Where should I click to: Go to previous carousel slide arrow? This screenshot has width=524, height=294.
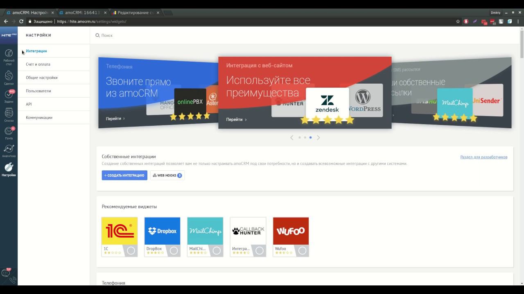pos(292,138)
